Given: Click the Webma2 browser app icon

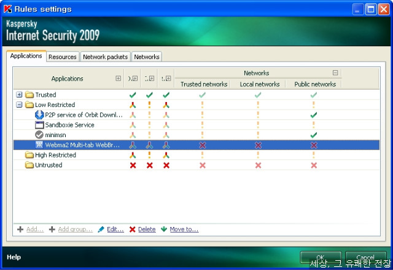Looking at the screenshot, I should pos(39,145).
